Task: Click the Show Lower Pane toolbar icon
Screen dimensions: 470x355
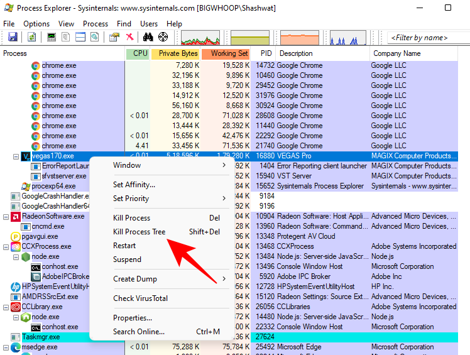Action: coord(80,38)
